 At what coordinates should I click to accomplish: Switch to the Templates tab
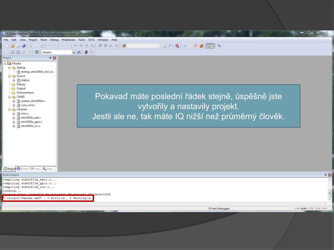(x=49, y=169)
